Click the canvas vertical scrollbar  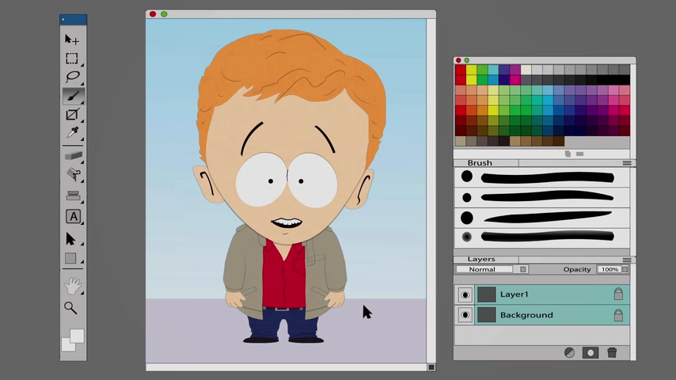click(431, 191)
